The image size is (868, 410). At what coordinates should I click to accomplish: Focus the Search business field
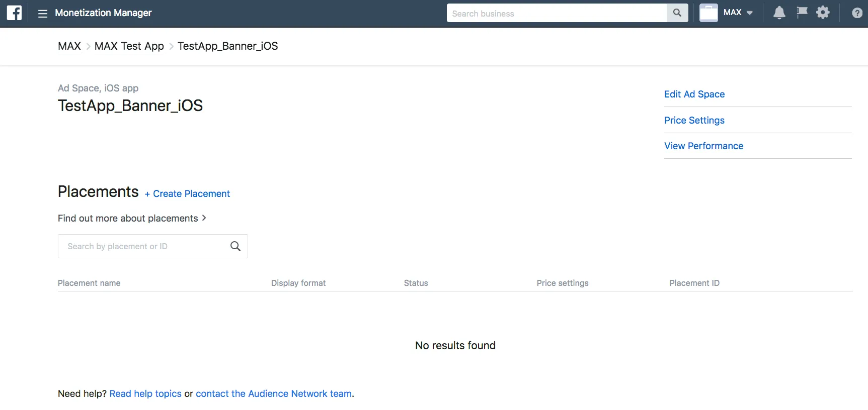click(556, 14)
